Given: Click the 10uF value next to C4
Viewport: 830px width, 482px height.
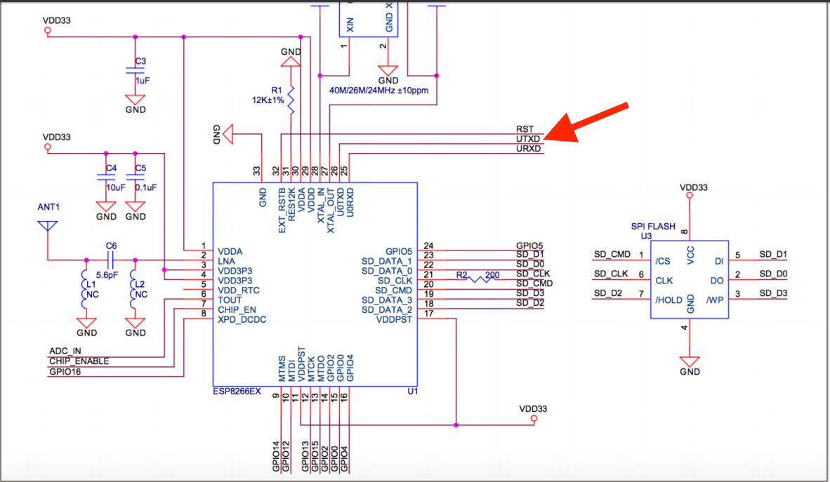Looking at the screenshot, I should point(115,187).
